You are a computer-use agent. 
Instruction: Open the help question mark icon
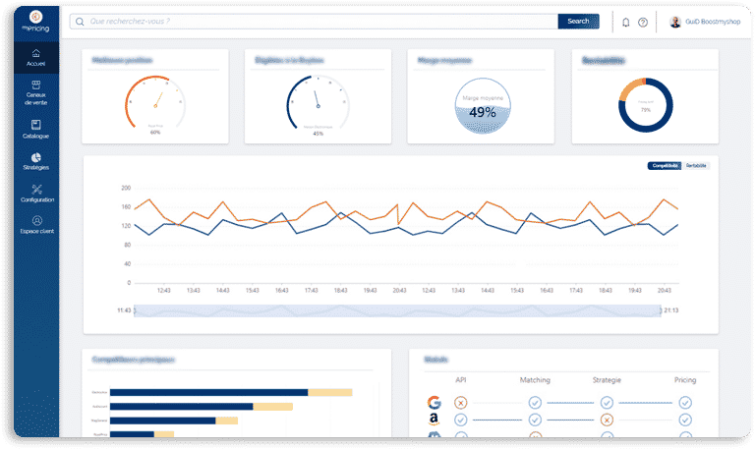click(643, 23)
